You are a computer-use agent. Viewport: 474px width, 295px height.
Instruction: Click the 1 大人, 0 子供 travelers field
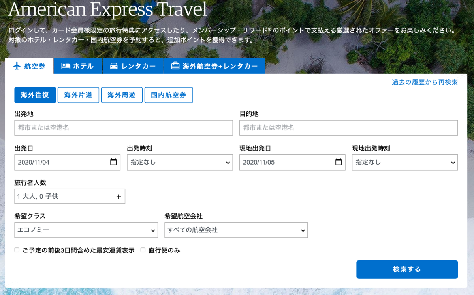[70, 196]
